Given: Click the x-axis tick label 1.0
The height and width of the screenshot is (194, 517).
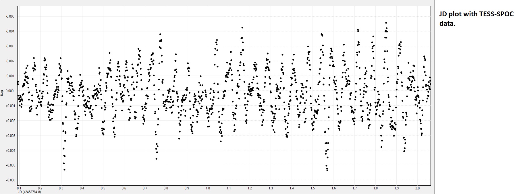Looking at the screenshot, I should point(208,188).
